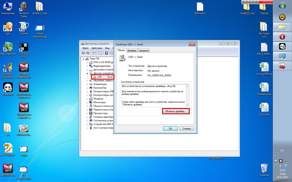Expand the Мониторы node
Screen dimensions: 292x182
87,102
